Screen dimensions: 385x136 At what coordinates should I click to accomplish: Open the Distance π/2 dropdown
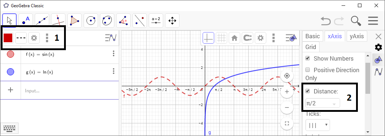point(323,103)
